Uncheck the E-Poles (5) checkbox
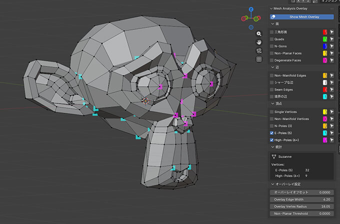Screen dimensions: 340x224 coord(272,133)
